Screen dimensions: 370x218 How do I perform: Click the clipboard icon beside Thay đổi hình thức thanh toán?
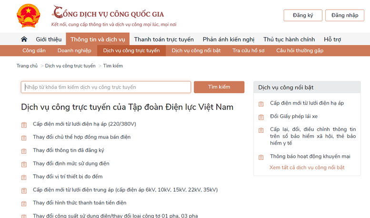24,203
